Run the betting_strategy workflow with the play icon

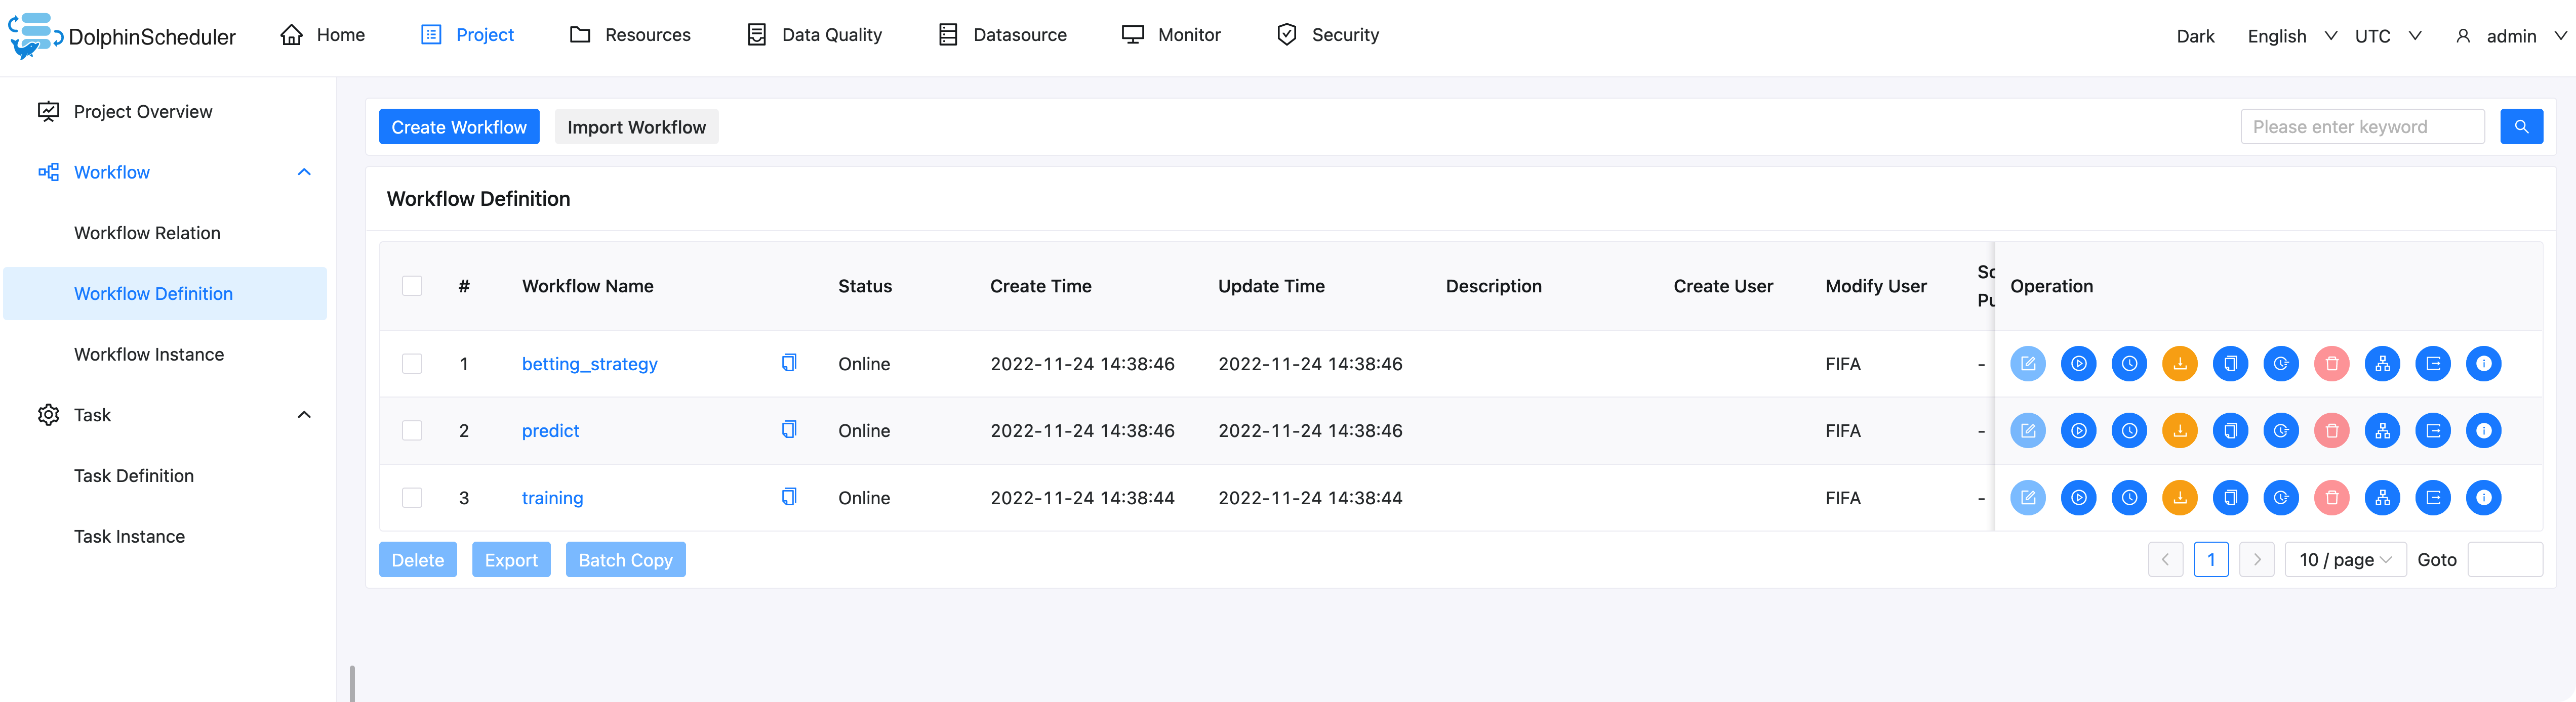[x=2078, y=364]
